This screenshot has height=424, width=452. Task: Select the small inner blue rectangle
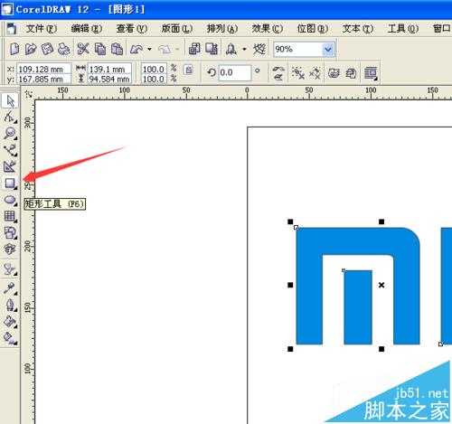pyautogui.click(x=358, y=307)
